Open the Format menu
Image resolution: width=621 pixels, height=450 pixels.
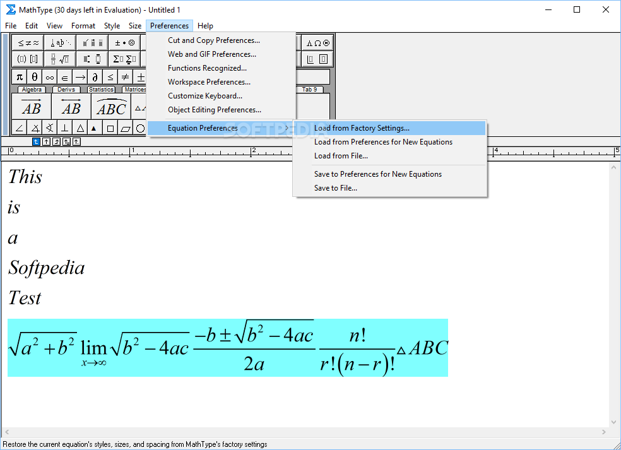[x=83, y=26]
